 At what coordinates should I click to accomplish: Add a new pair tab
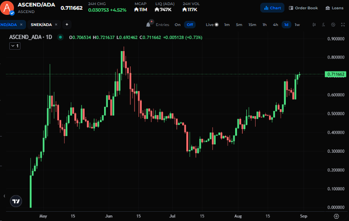coord(67,25)
